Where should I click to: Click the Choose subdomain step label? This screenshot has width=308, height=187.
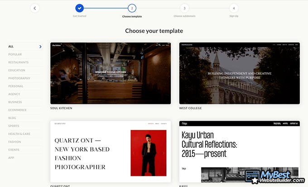coord(184,16)
